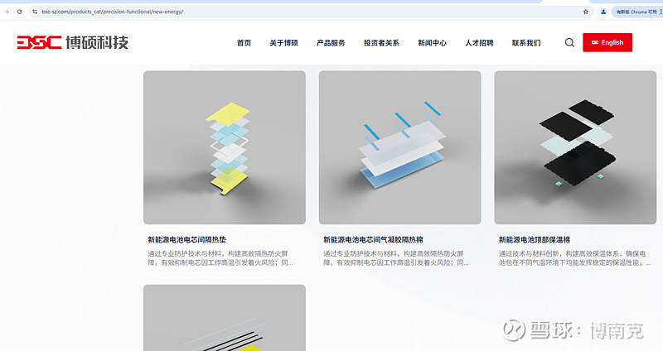Open the partially visible fourth product image

[225, 318]
